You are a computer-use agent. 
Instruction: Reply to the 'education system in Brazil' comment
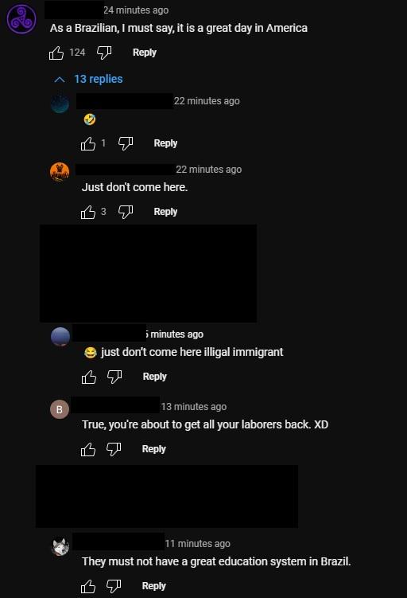tap(153, 586)
